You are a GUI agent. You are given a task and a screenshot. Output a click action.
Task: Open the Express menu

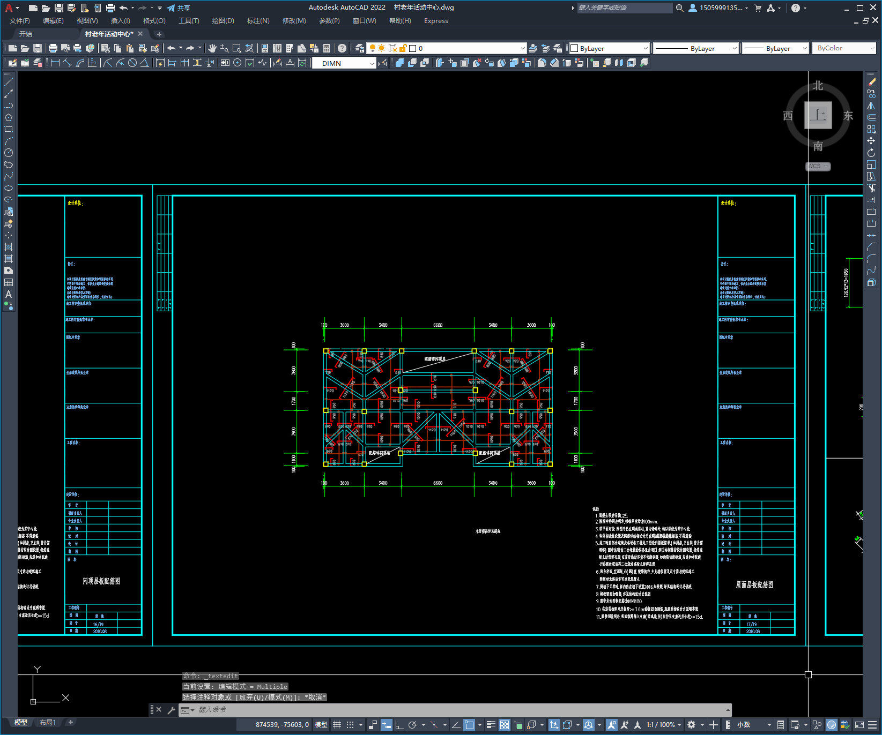(x=436, y=21)
